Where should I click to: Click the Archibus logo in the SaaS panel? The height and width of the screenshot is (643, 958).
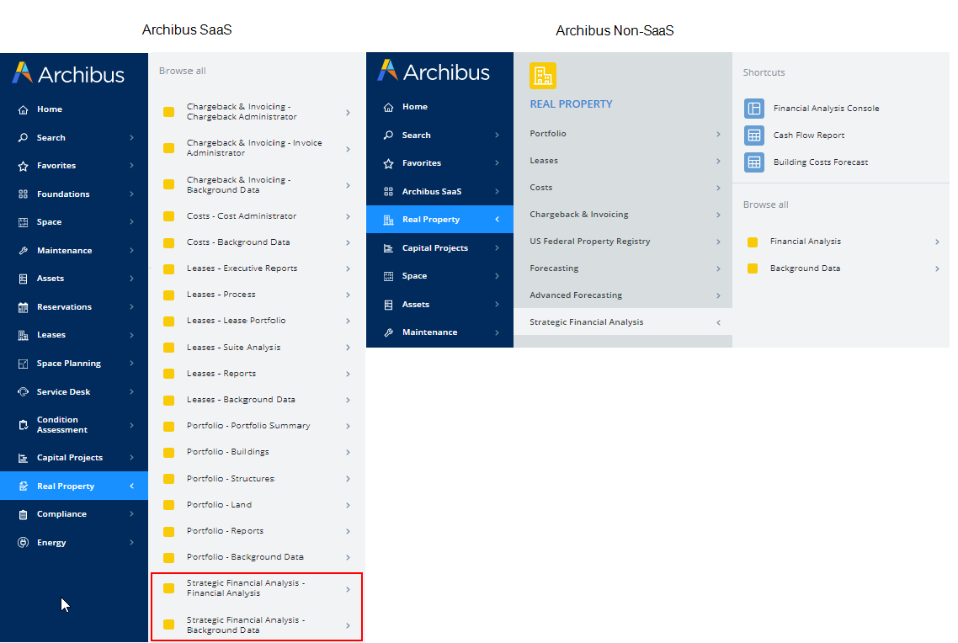(68, 74)
